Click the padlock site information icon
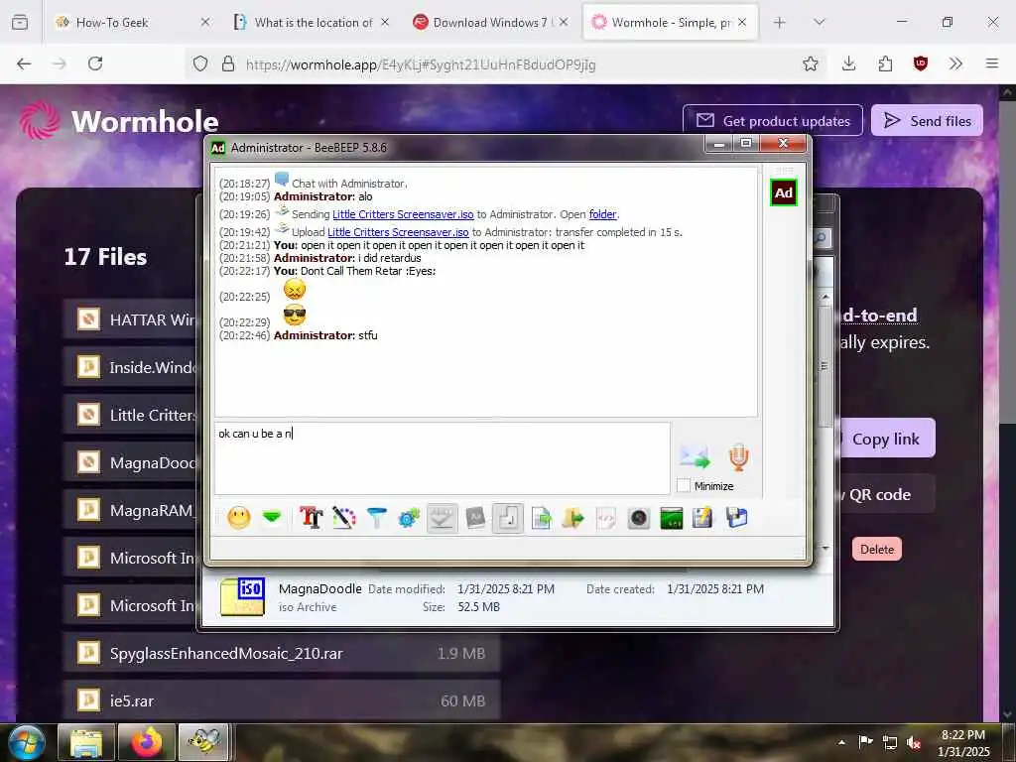The height and width of the screenshot is (762, 1016). pos(228,63)
